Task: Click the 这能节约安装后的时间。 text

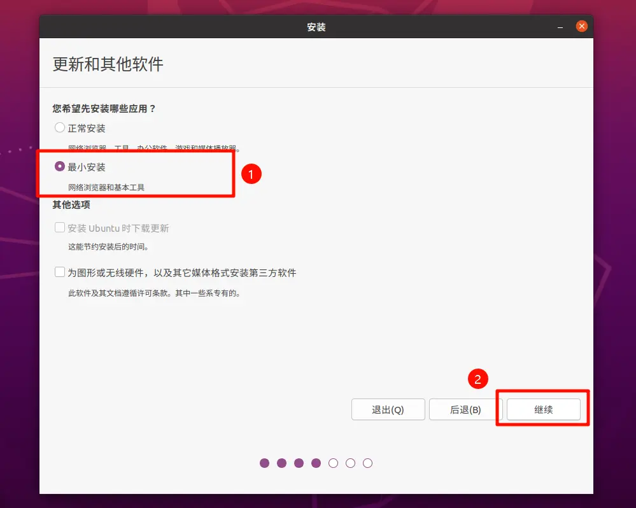Action: point(108,246)
